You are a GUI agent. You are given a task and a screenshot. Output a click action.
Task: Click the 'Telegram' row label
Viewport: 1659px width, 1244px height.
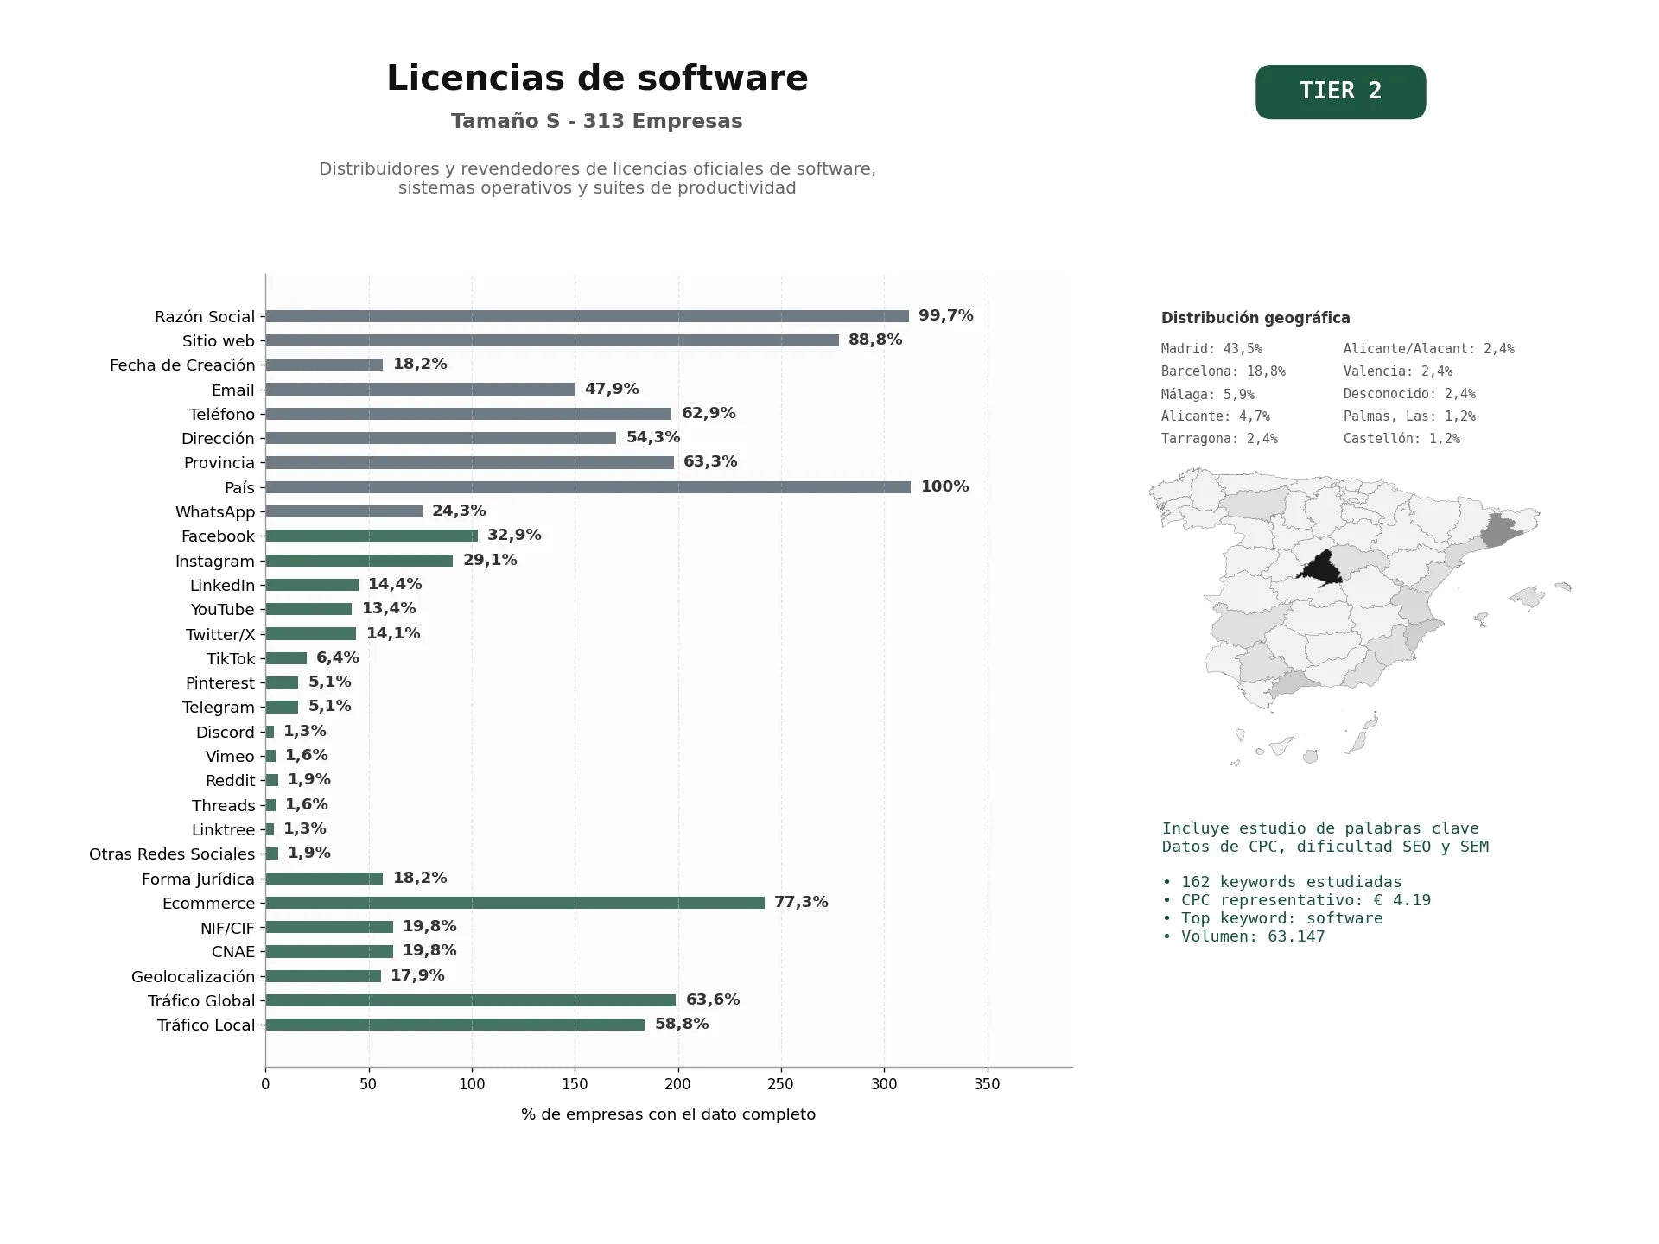pos(219,708)
